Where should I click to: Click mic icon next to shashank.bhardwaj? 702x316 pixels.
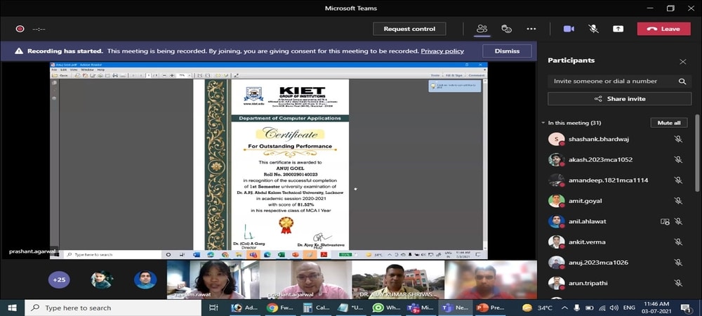pos(678,139)
